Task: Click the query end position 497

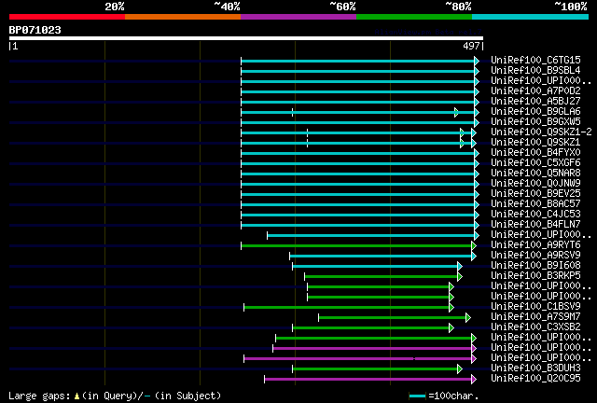Action: (471, 46)
